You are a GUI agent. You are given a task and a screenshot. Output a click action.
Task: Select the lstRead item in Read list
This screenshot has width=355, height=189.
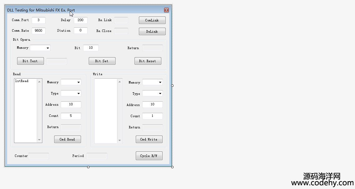[x=22, y=81]
